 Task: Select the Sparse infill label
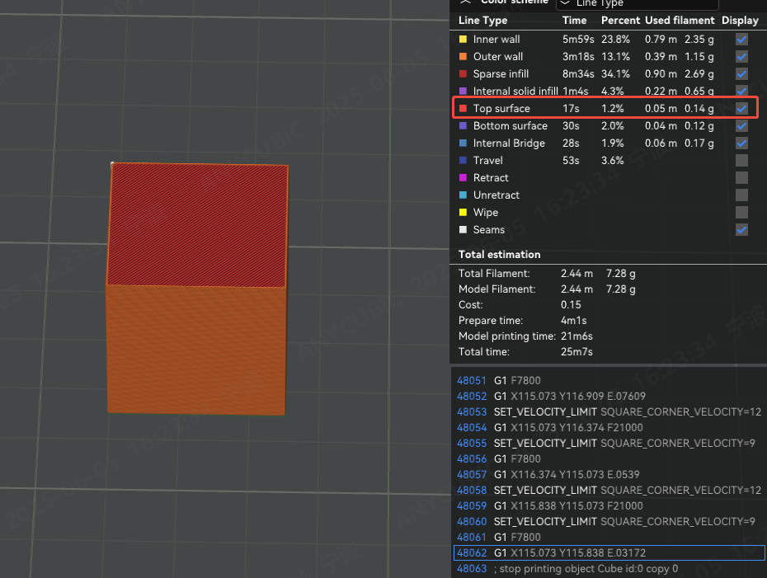pos(501,74)
